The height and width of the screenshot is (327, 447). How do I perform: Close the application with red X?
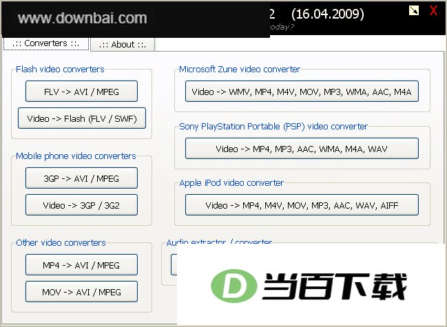(x=433, y=11)
